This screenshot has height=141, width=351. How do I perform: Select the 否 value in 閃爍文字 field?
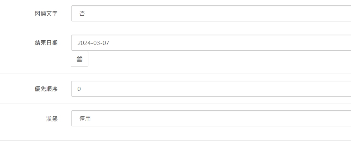pos(82,14)
